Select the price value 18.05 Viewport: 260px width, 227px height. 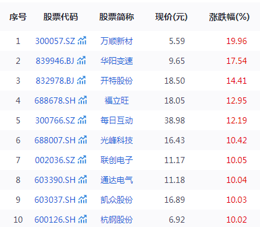pos(174,100)
